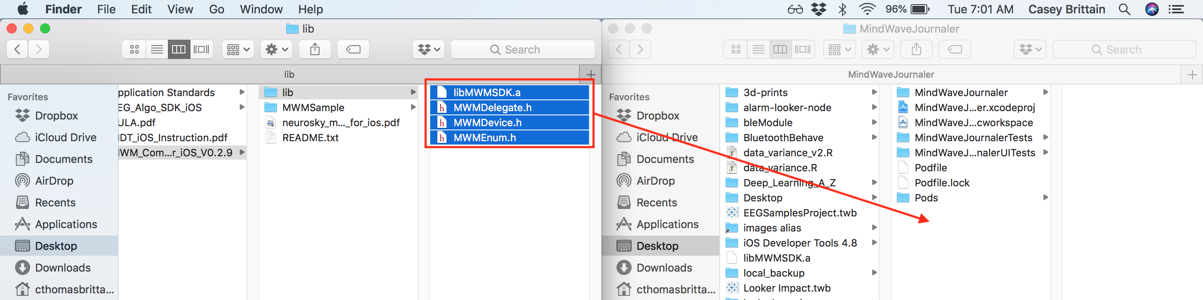Switch lib window to gallery view

(x=201, y=50)
